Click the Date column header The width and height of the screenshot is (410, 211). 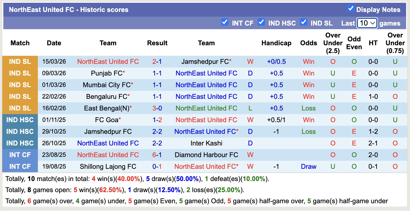tap(54, 43)
